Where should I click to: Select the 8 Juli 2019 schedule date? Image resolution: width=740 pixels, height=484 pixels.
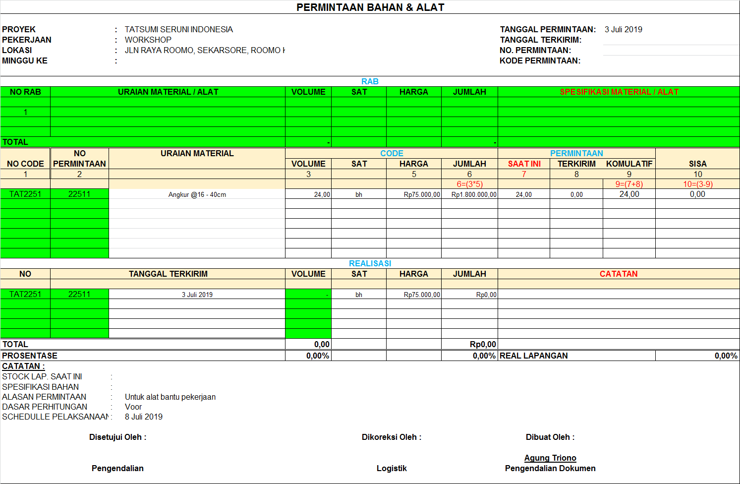(144, 417)
